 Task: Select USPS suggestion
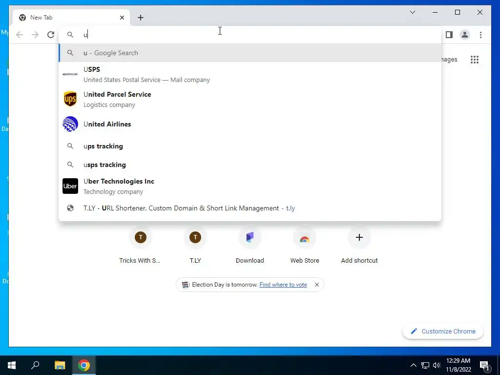tap(250, 74)
